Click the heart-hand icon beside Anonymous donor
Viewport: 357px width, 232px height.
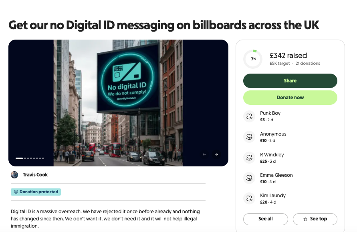pyautogui.click(x=249, y=137)
